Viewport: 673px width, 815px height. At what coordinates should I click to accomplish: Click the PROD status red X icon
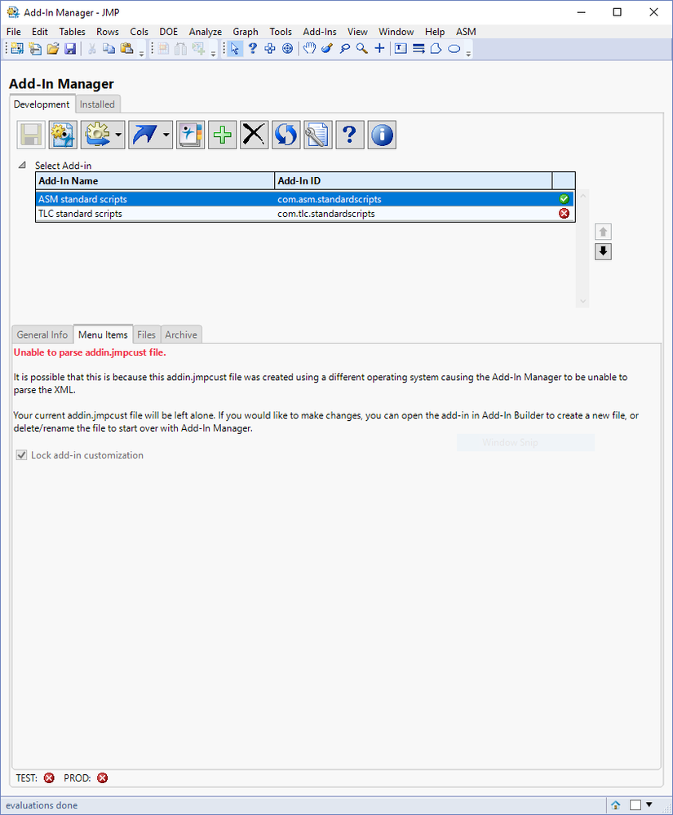pos(103,778)
